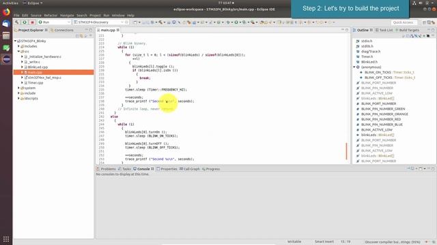This screenshot has width=437, height=245.
Task: Toggle Link with Editor in Project Explorer
Action: coord(82,36)
